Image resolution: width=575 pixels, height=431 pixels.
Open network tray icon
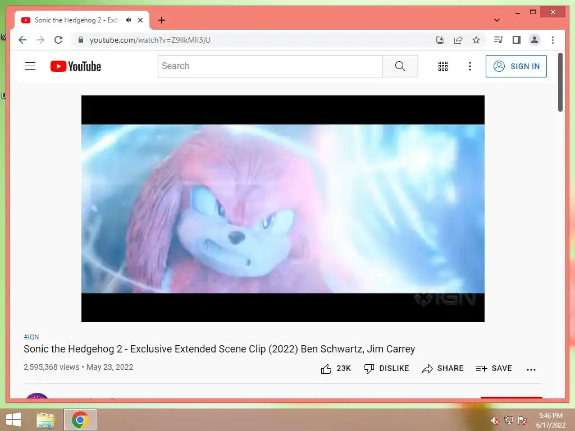[x=508, y=420]
